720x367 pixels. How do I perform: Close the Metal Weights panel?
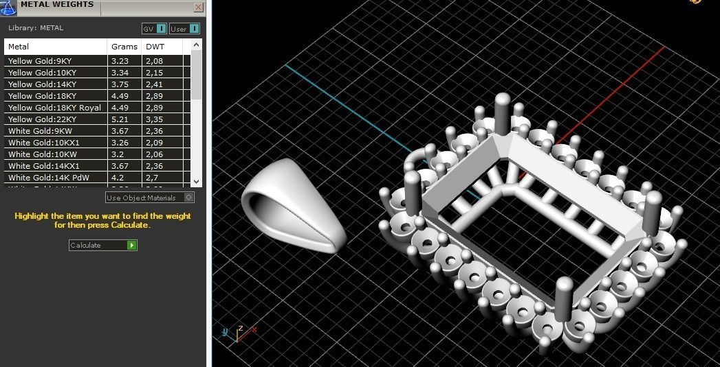tap(198, 7)
